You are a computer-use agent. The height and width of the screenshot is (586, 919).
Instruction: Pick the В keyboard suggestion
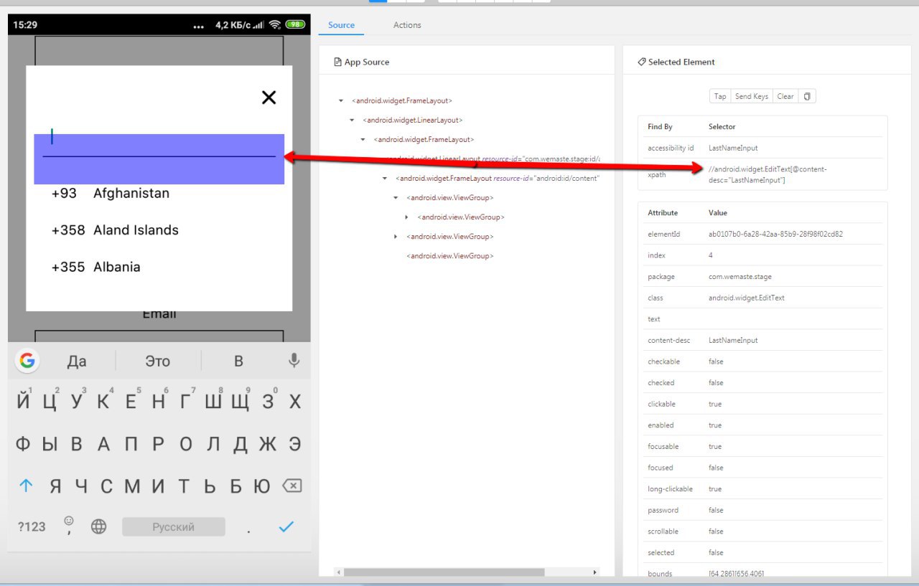238,361
